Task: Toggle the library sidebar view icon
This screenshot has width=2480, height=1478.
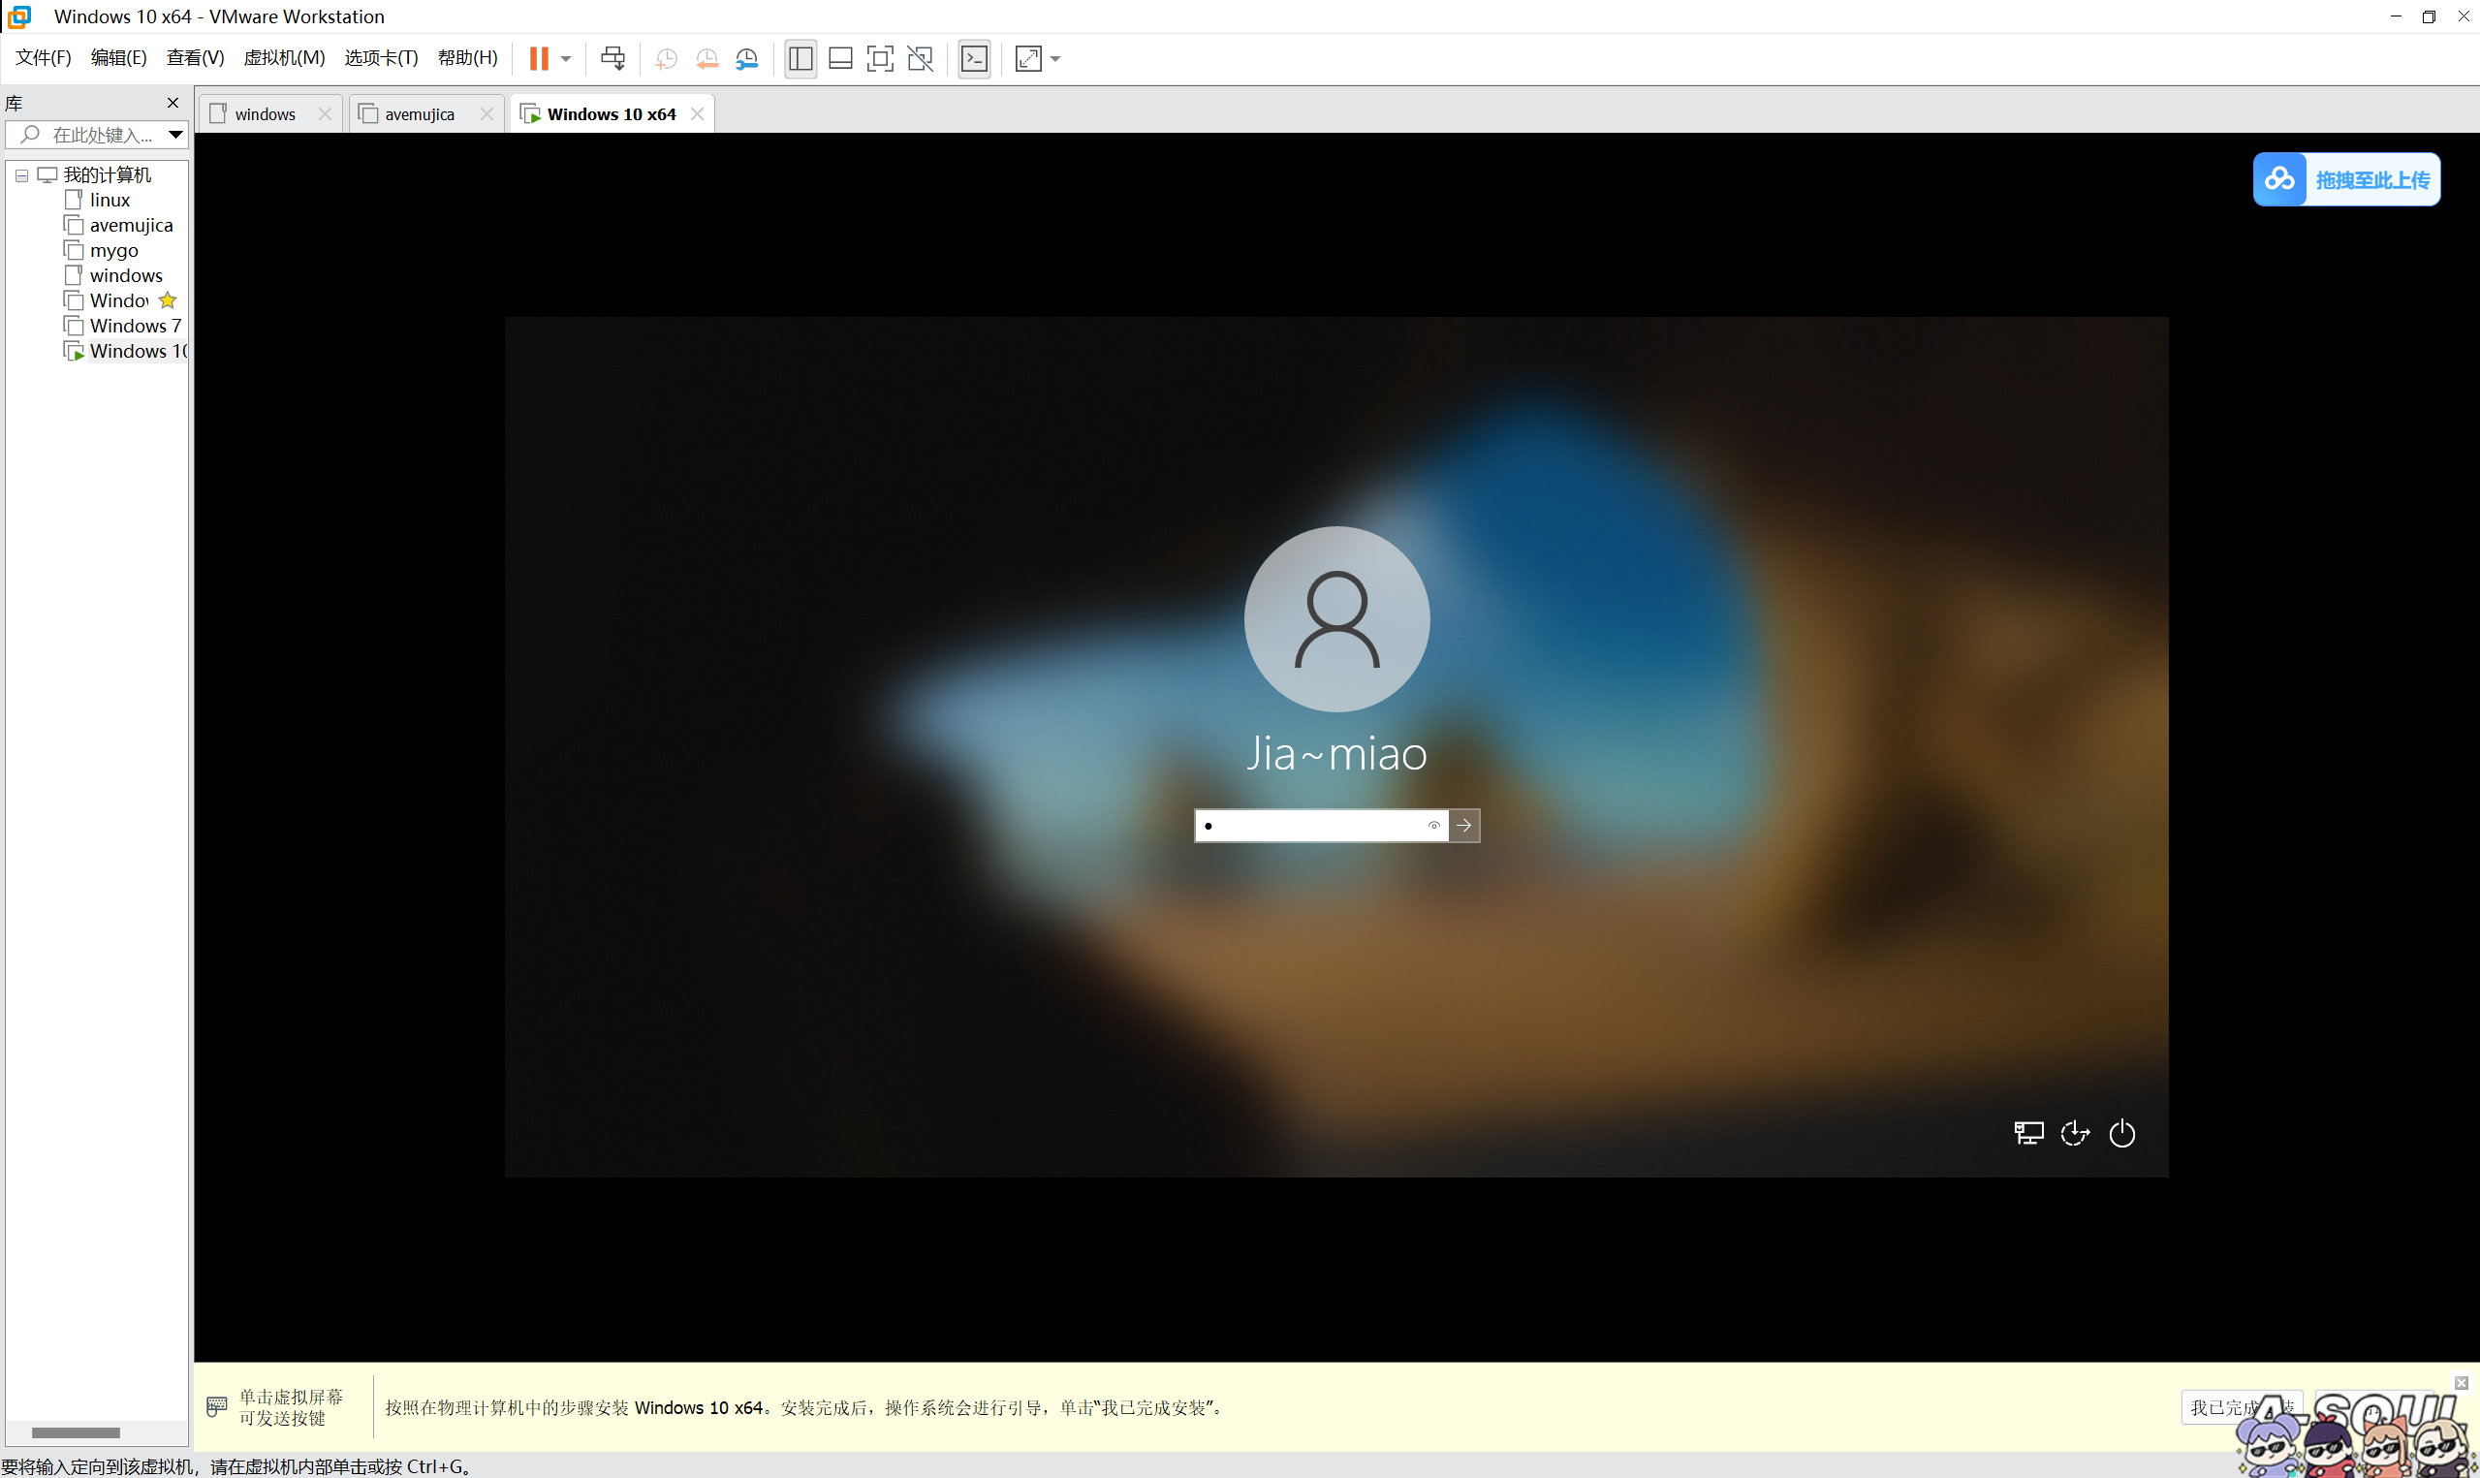Action: pyautogui.click(x=801, y=59)
